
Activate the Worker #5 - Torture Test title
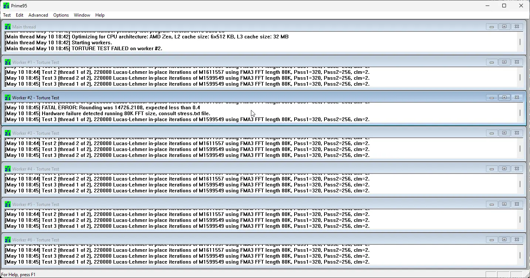pyautogui.click(x=35, y=205)
